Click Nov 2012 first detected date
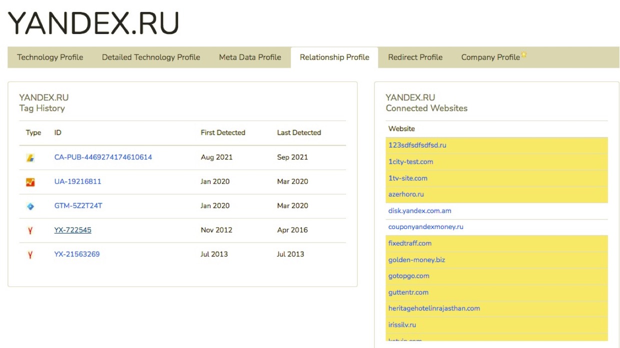The image size is (620, 348). (216, 230)
